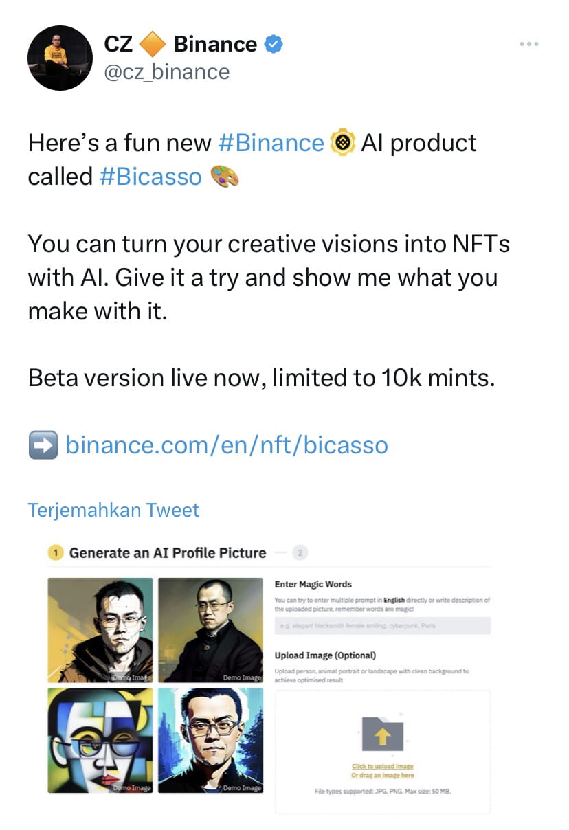This screenshot has width=569, height=830.
Task: Select step 2 indicator above the screenshot
Action: (x=300, y=552)
